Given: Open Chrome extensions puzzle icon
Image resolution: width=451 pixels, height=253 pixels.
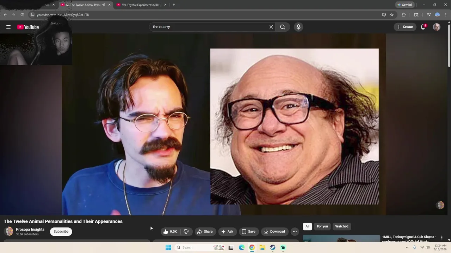Looking at the screenshot, I should (x=404, y=15).
